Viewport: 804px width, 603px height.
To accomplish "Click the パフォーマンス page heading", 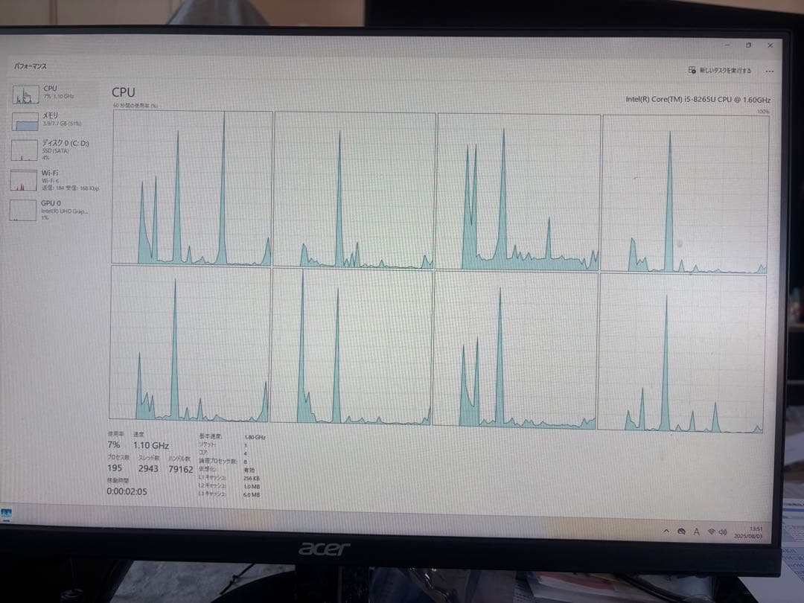I will (31, 66).
